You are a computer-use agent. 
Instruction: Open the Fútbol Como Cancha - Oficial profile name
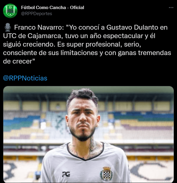coord(53,8)
